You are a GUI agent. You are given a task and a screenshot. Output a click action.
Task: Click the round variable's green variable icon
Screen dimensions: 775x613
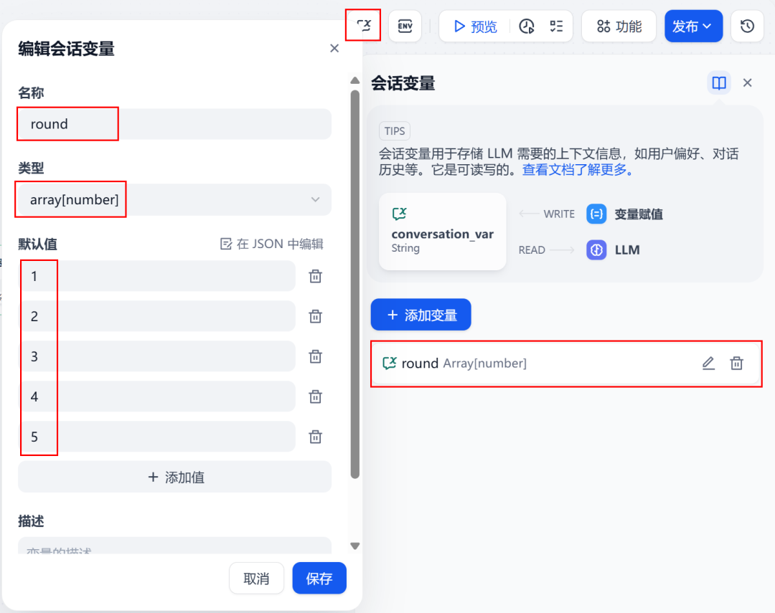390,363
